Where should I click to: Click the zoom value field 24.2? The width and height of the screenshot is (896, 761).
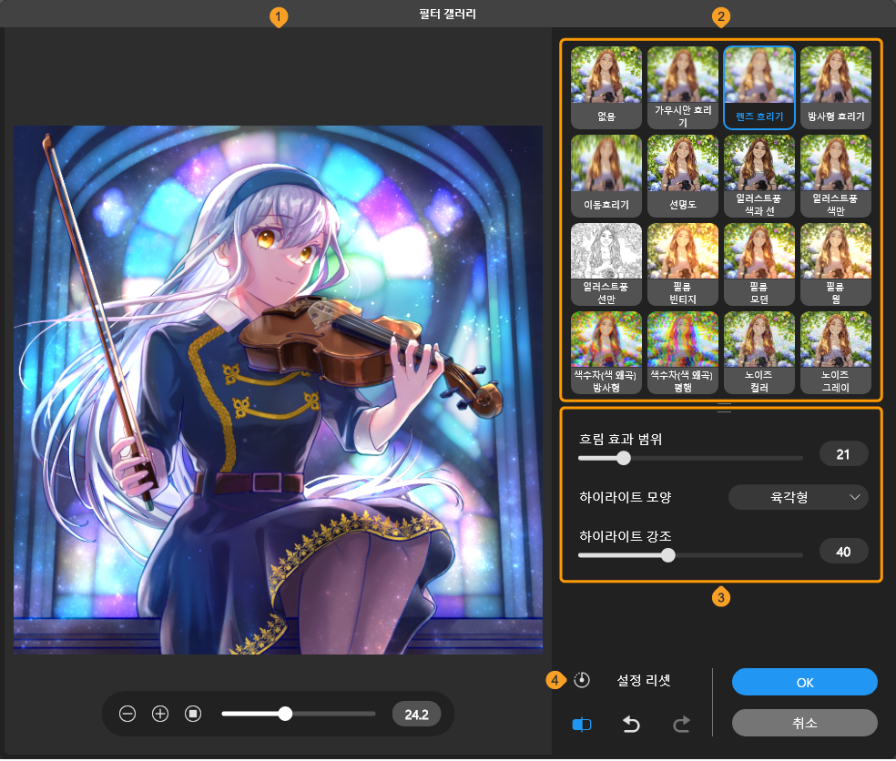pyautogui.click(x=416, y=715)
